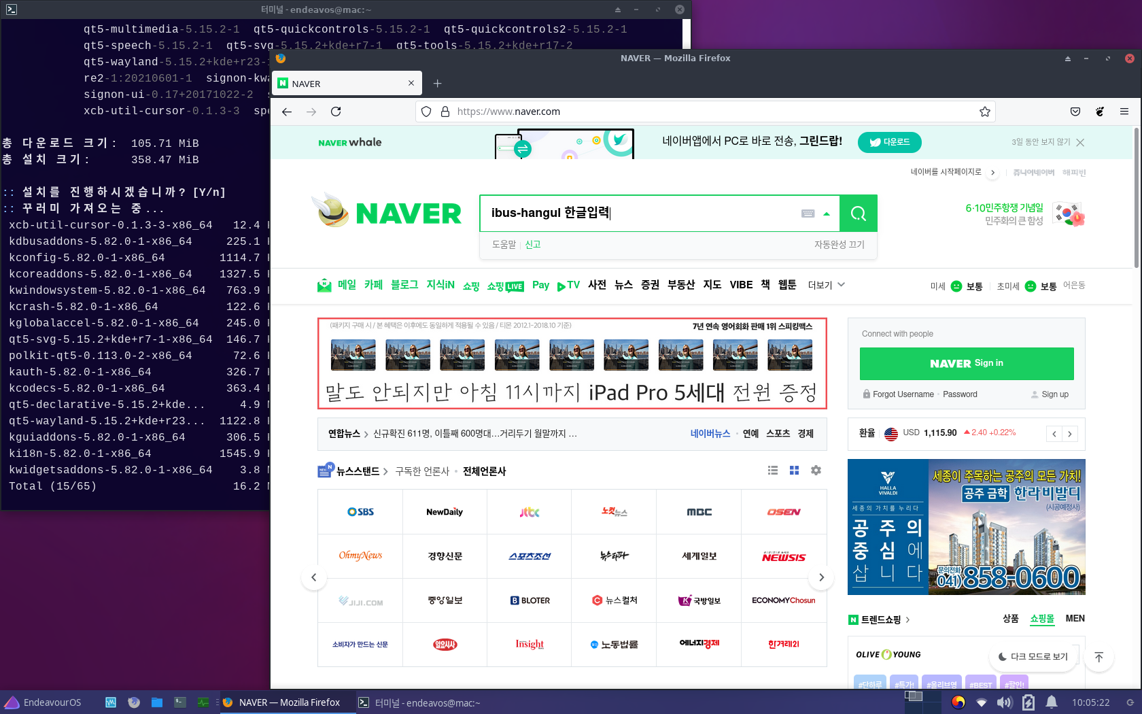Screen dimensions: 1142x714
Task: Open the SBS news outlet tile
Action: (x=360, y=512)
